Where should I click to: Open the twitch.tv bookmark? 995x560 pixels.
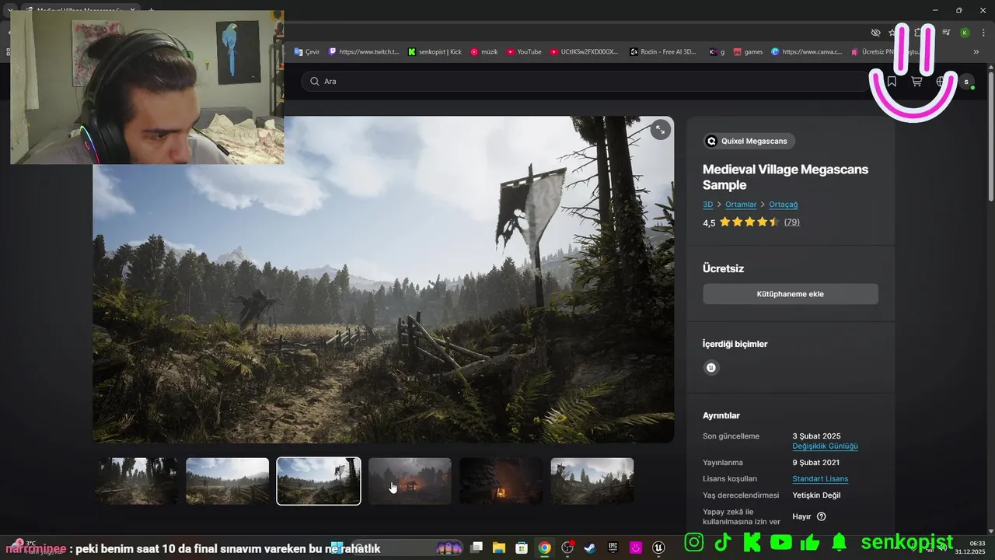pos(364,52)
